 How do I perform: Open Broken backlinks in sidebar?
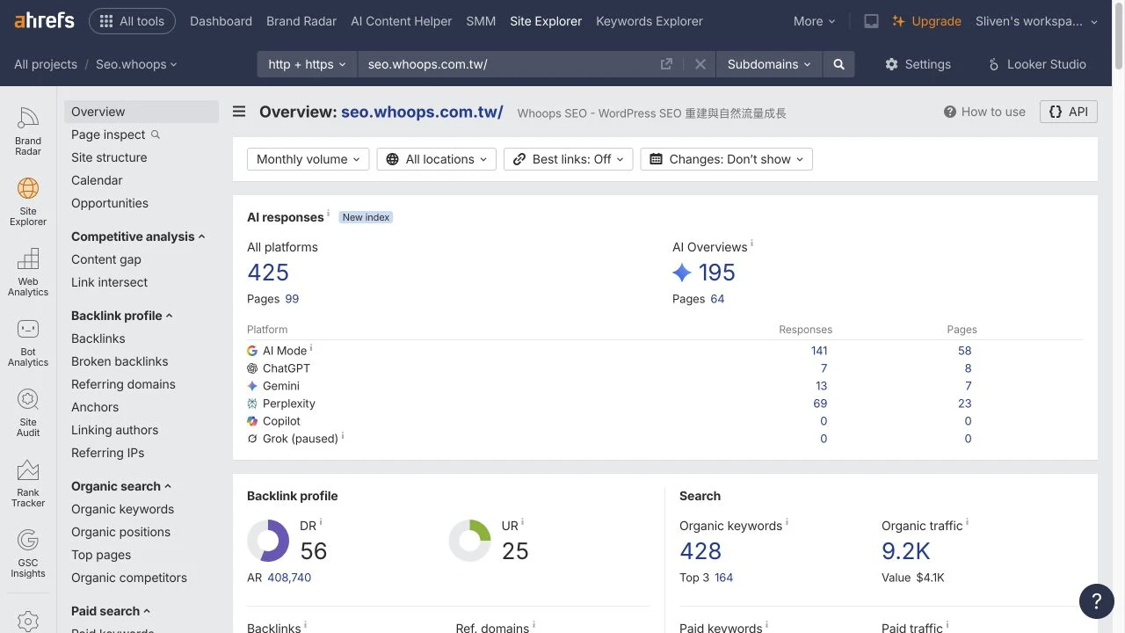click(x=120, y=361)
